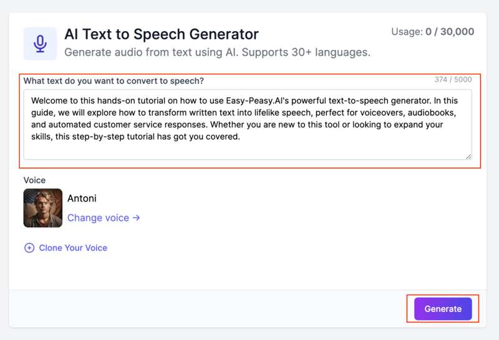Focus the speech text input area
Viewport: 499px width, 340px height.
[248, 148]
